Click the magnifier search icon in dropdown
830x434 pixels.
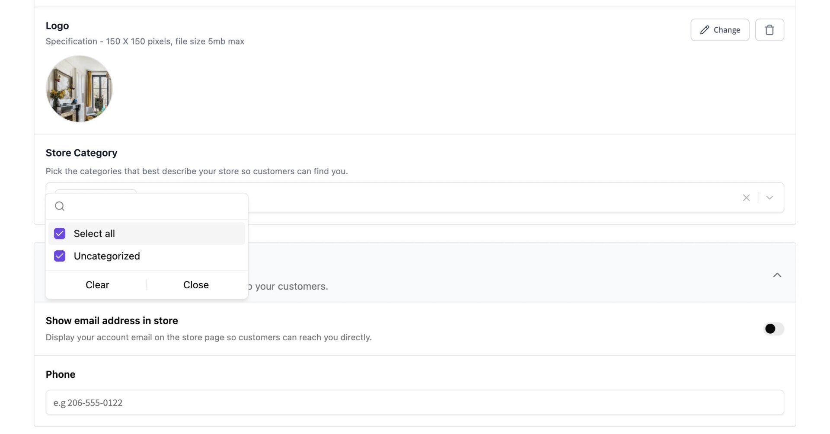click(60, 206)
